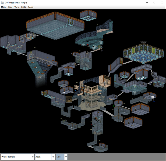Viewport: 166px width, 161px height.
Task: Select the small isolated room at top center
Action: (88, 16)
